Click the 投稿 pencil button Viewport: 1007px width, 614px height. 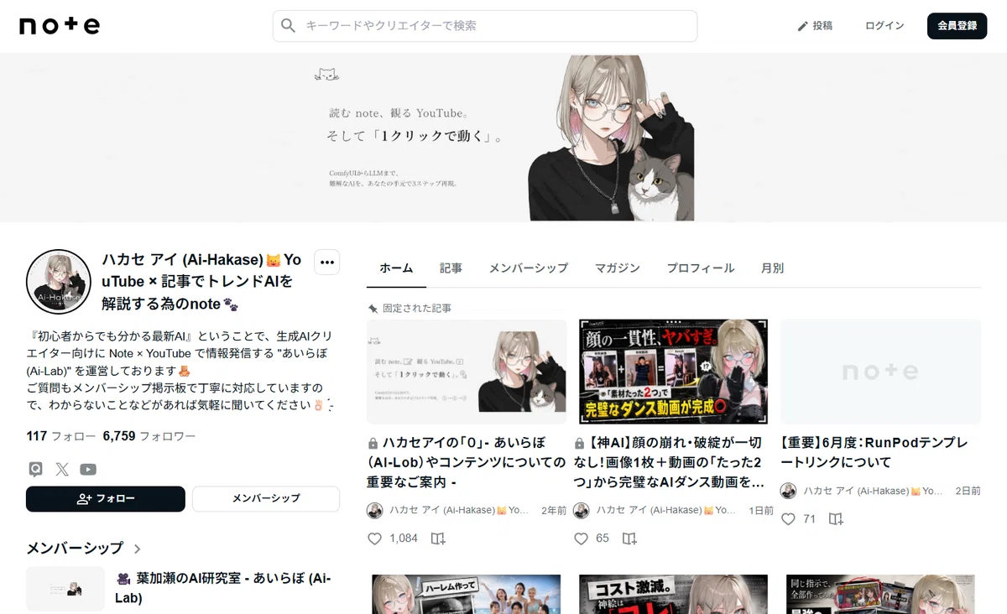pyautogui.click(x=815, y=26)
